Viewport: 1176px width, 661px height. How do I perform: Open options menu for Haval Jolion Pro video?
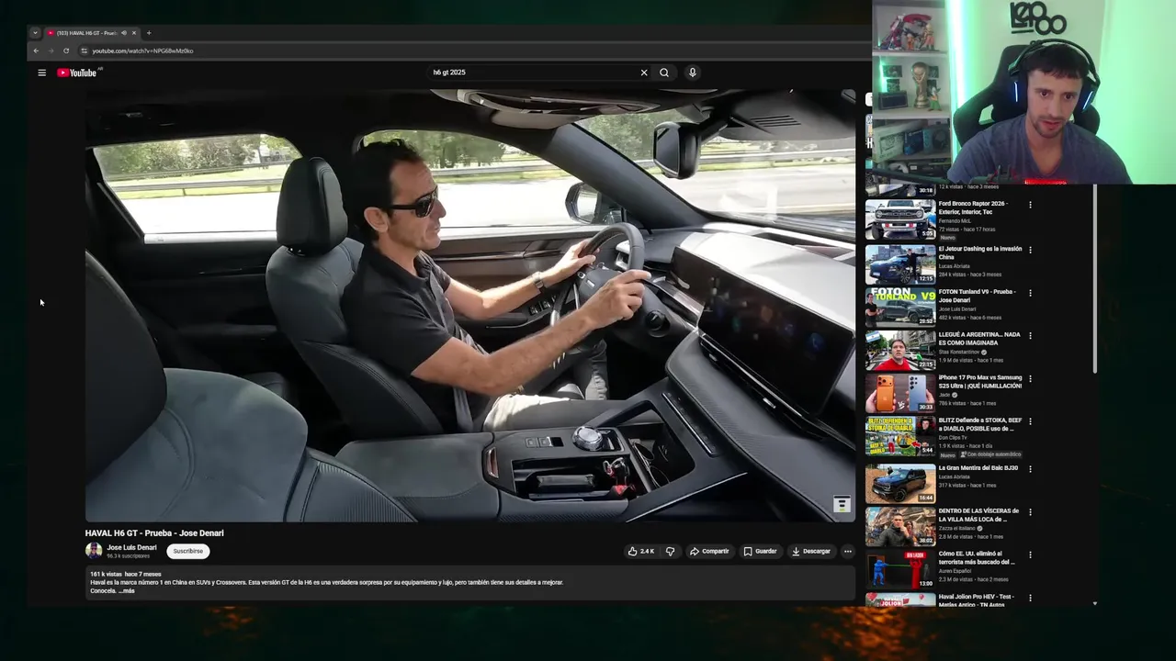pyautogui.click(x=1030, y=599)
